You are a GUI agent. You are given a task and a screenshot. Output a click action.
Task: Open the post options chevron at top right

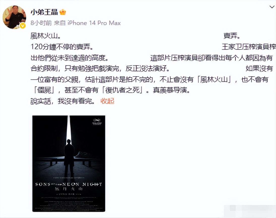coord(272,7)
